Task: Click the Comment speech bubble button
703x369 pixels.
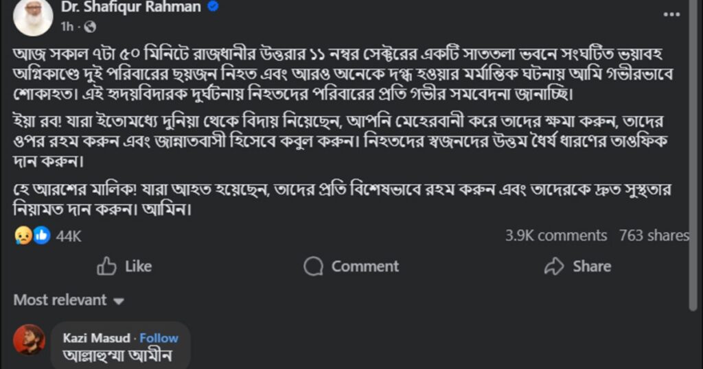Action: pos(351,266)
